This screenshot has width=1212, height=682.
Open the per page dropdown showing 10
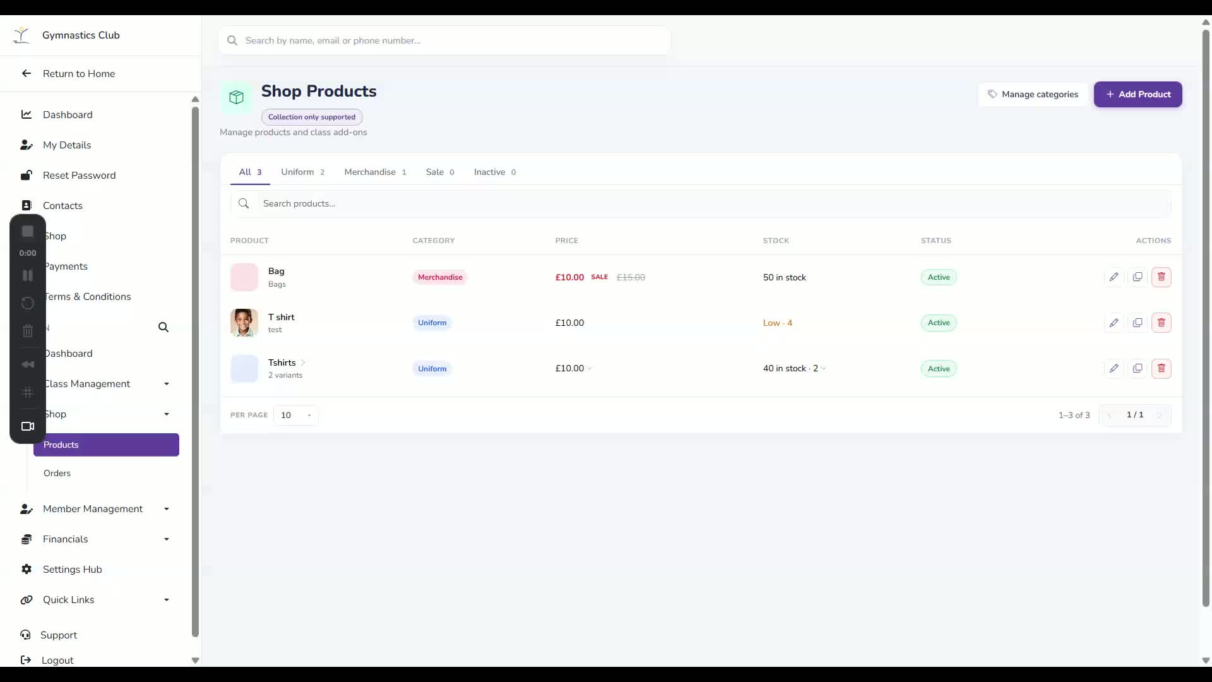coord(296,415)
